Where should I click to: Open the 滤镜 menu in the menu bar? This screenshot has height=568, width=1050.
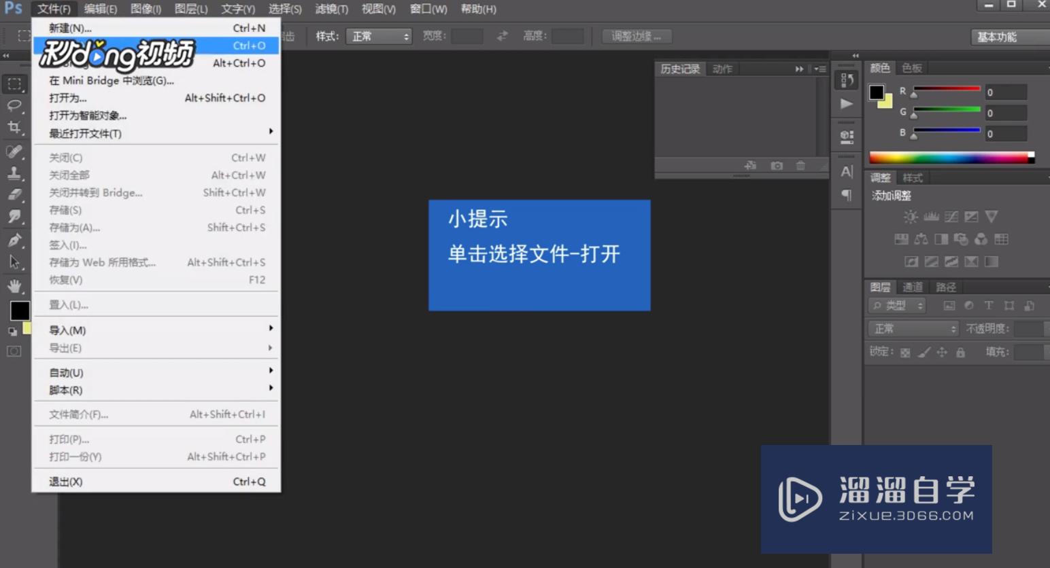pos(332,9)
